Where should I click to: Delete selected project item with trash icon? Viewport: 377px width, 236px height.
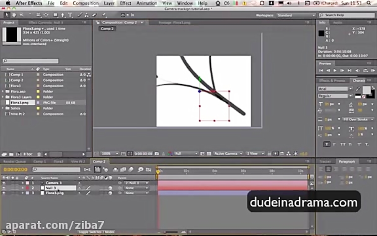[39, 154]
